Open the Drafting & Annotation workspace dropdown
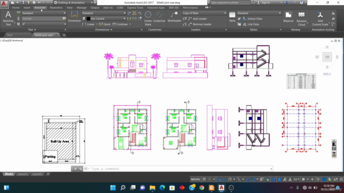The width and height of the screenshot is (344, 193). click(x=73, y=3)
